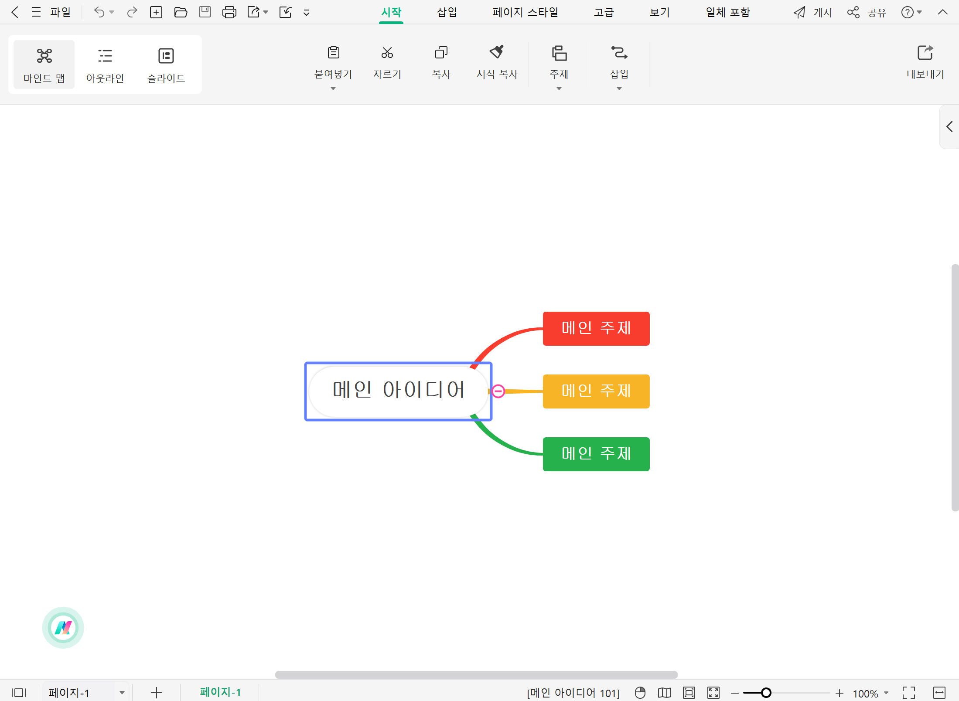
Task: Open a file with the folder icon
Action: (181, 12)
